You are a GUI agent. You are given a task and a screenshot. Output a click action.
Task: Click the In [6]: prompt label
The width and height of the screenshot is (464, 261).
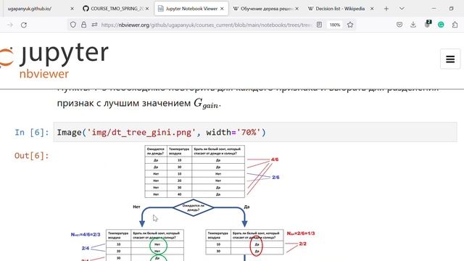click(32, 132)
